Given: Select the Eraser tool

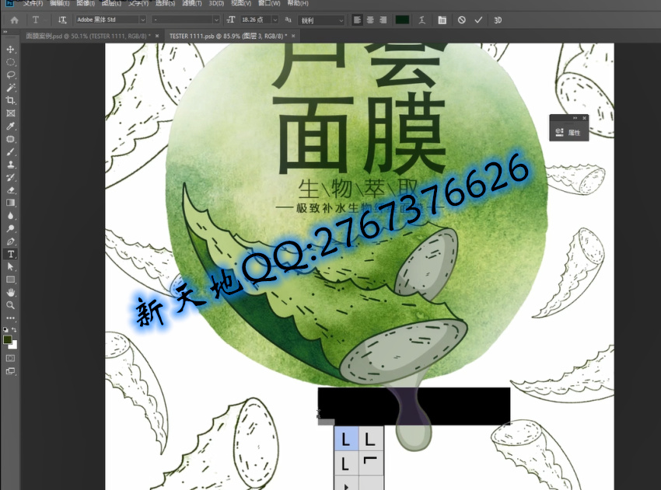Looking at the screenshot, I should 11,189.
